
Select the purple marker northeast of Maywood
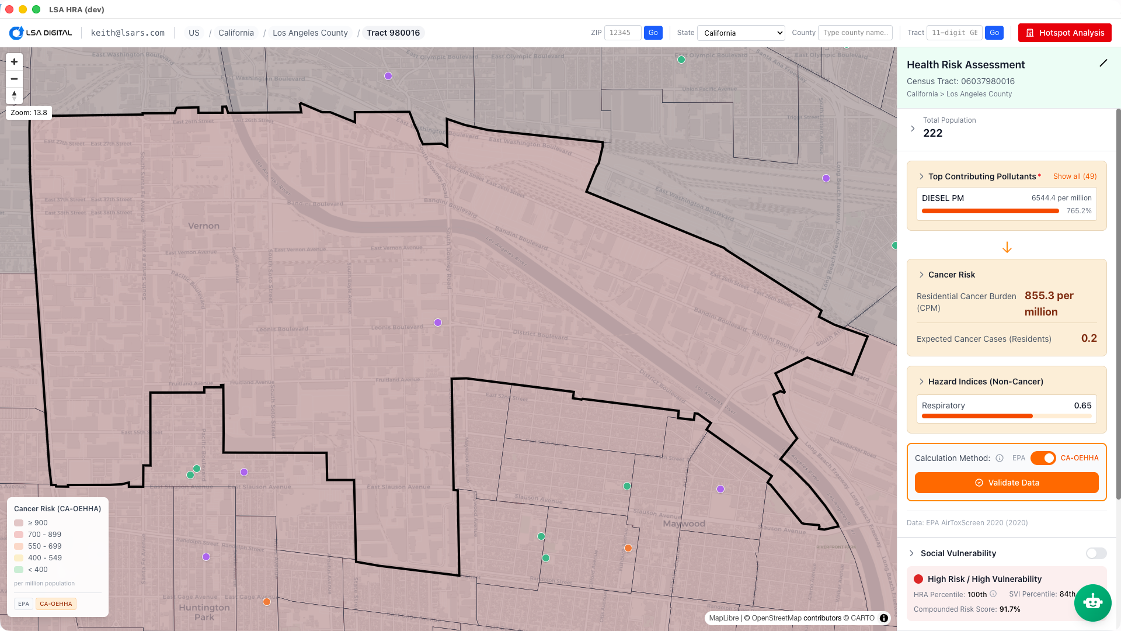(x=720, y=489)
